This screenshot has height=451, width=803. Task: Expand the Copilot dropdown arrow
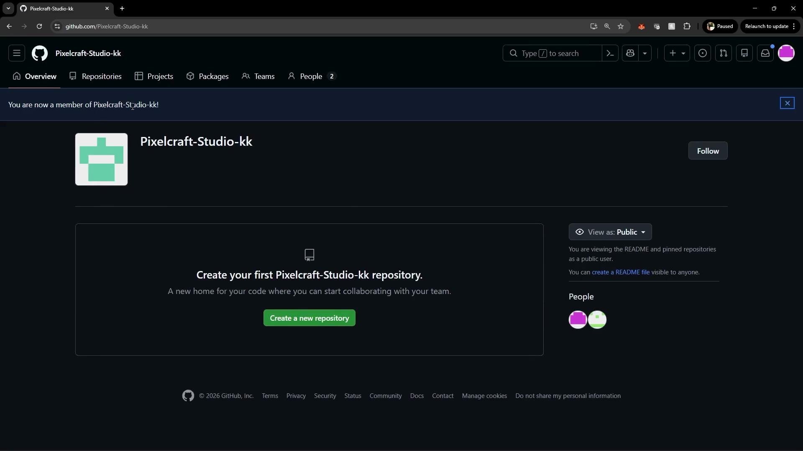tap(645, 53)
